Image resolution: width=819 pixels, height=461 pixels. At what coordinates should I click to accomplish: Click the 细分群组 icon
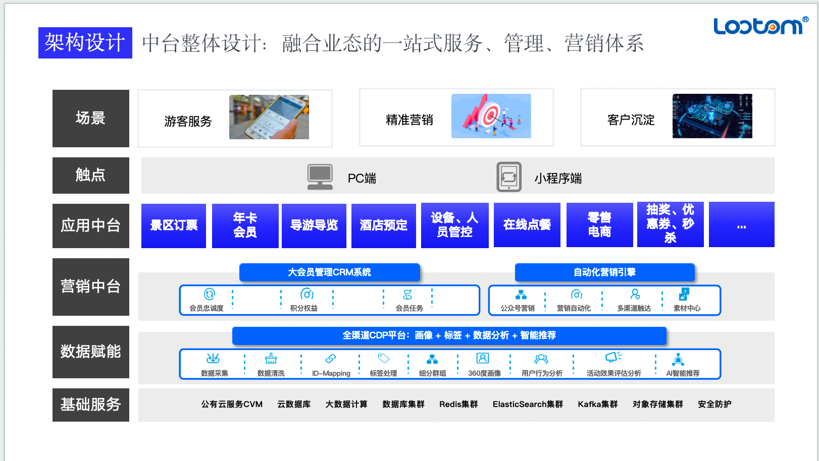(x=432, y=359)
